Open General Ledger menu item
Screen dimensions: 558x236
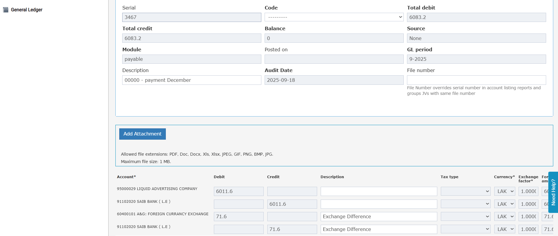26,10
